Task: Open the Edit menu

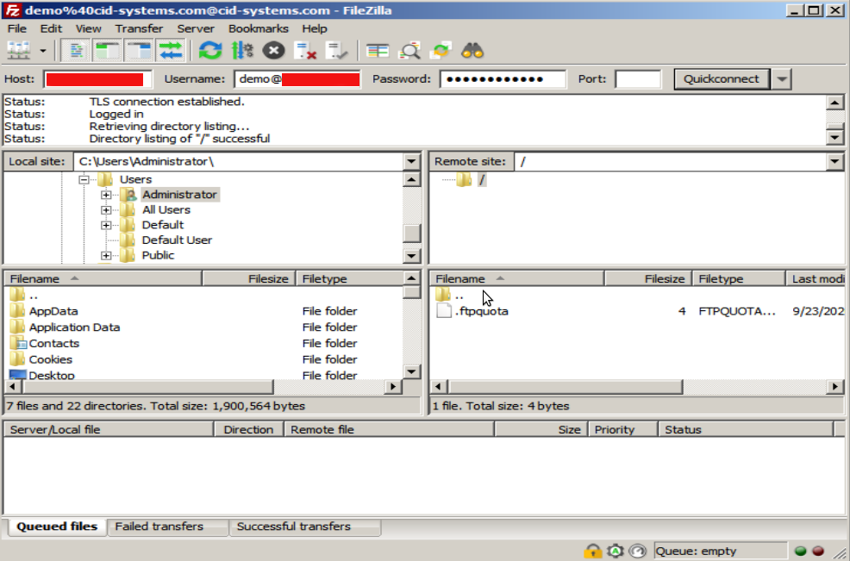Action: coord(51,28)
